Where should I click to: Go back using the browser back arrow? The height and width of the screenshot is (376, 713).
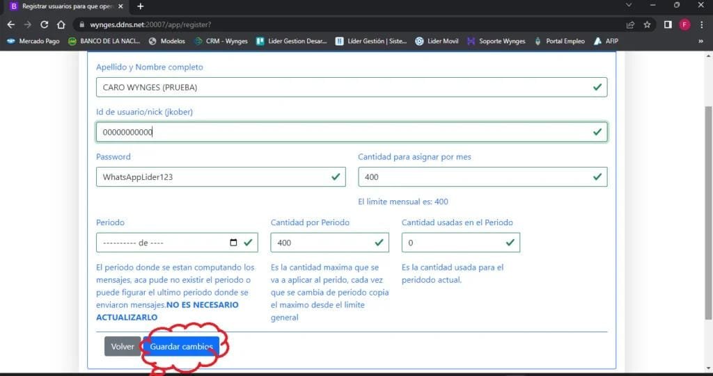[x=10, y=24]
